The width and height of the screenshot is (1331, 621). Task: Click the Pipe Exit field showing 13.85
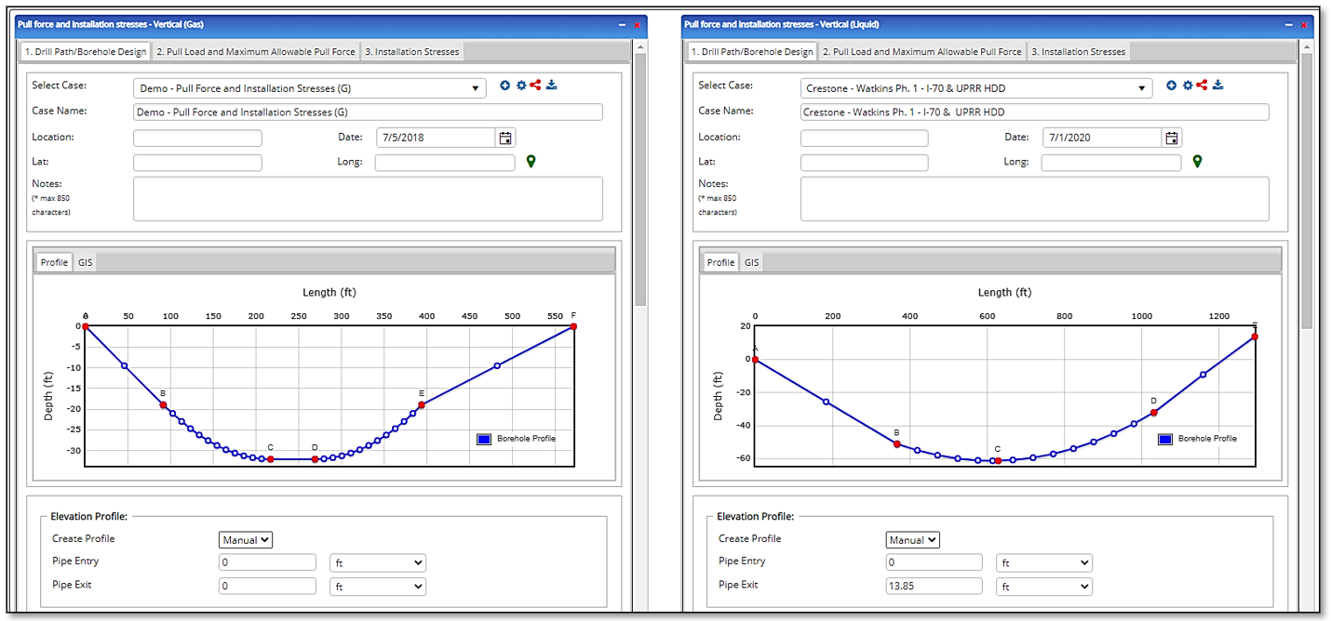(x=934, y=587)
